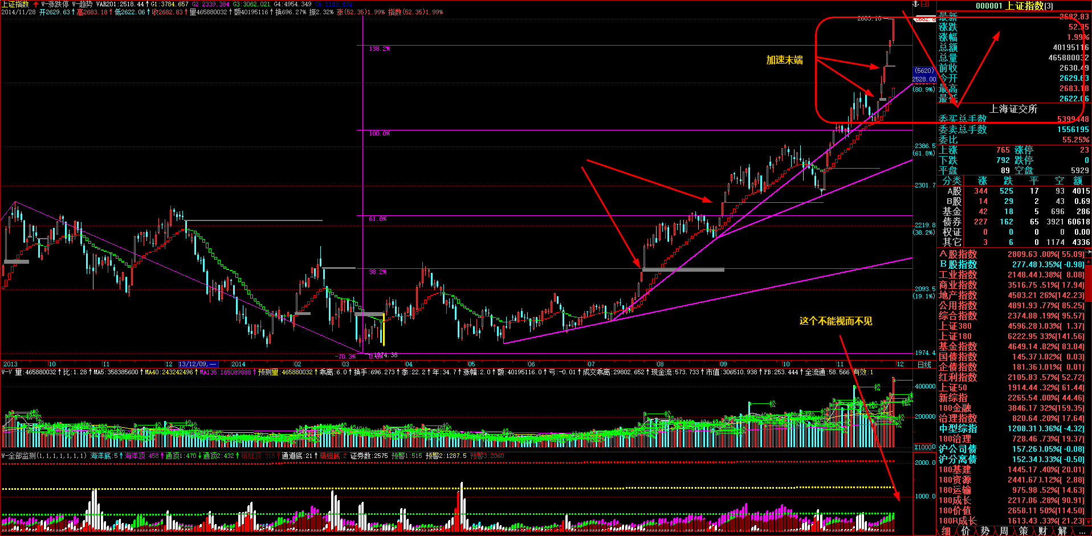Choose 基金指数 from the index list
Screen dimensions: 1092x536
[x=958, y=346]
